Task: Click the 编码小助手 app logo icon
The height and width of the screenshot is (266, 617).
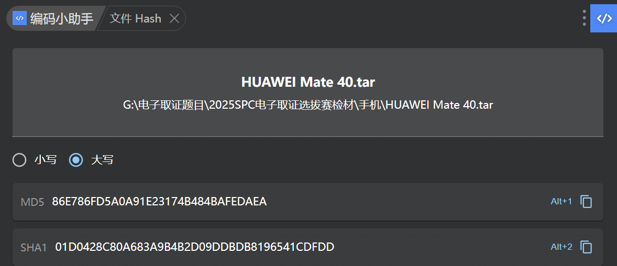Action: pyautogui.click(x=19, y=18)
